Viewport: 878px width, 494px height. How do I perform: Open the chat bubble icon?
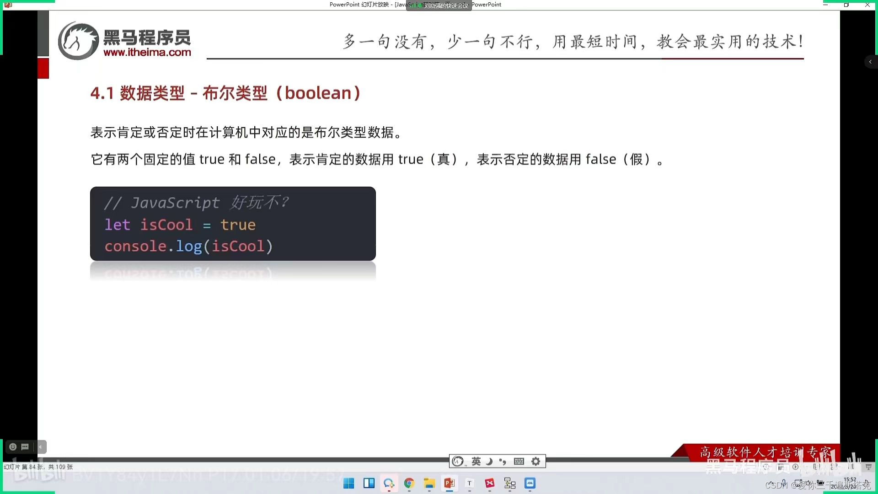tap(25, 447)
